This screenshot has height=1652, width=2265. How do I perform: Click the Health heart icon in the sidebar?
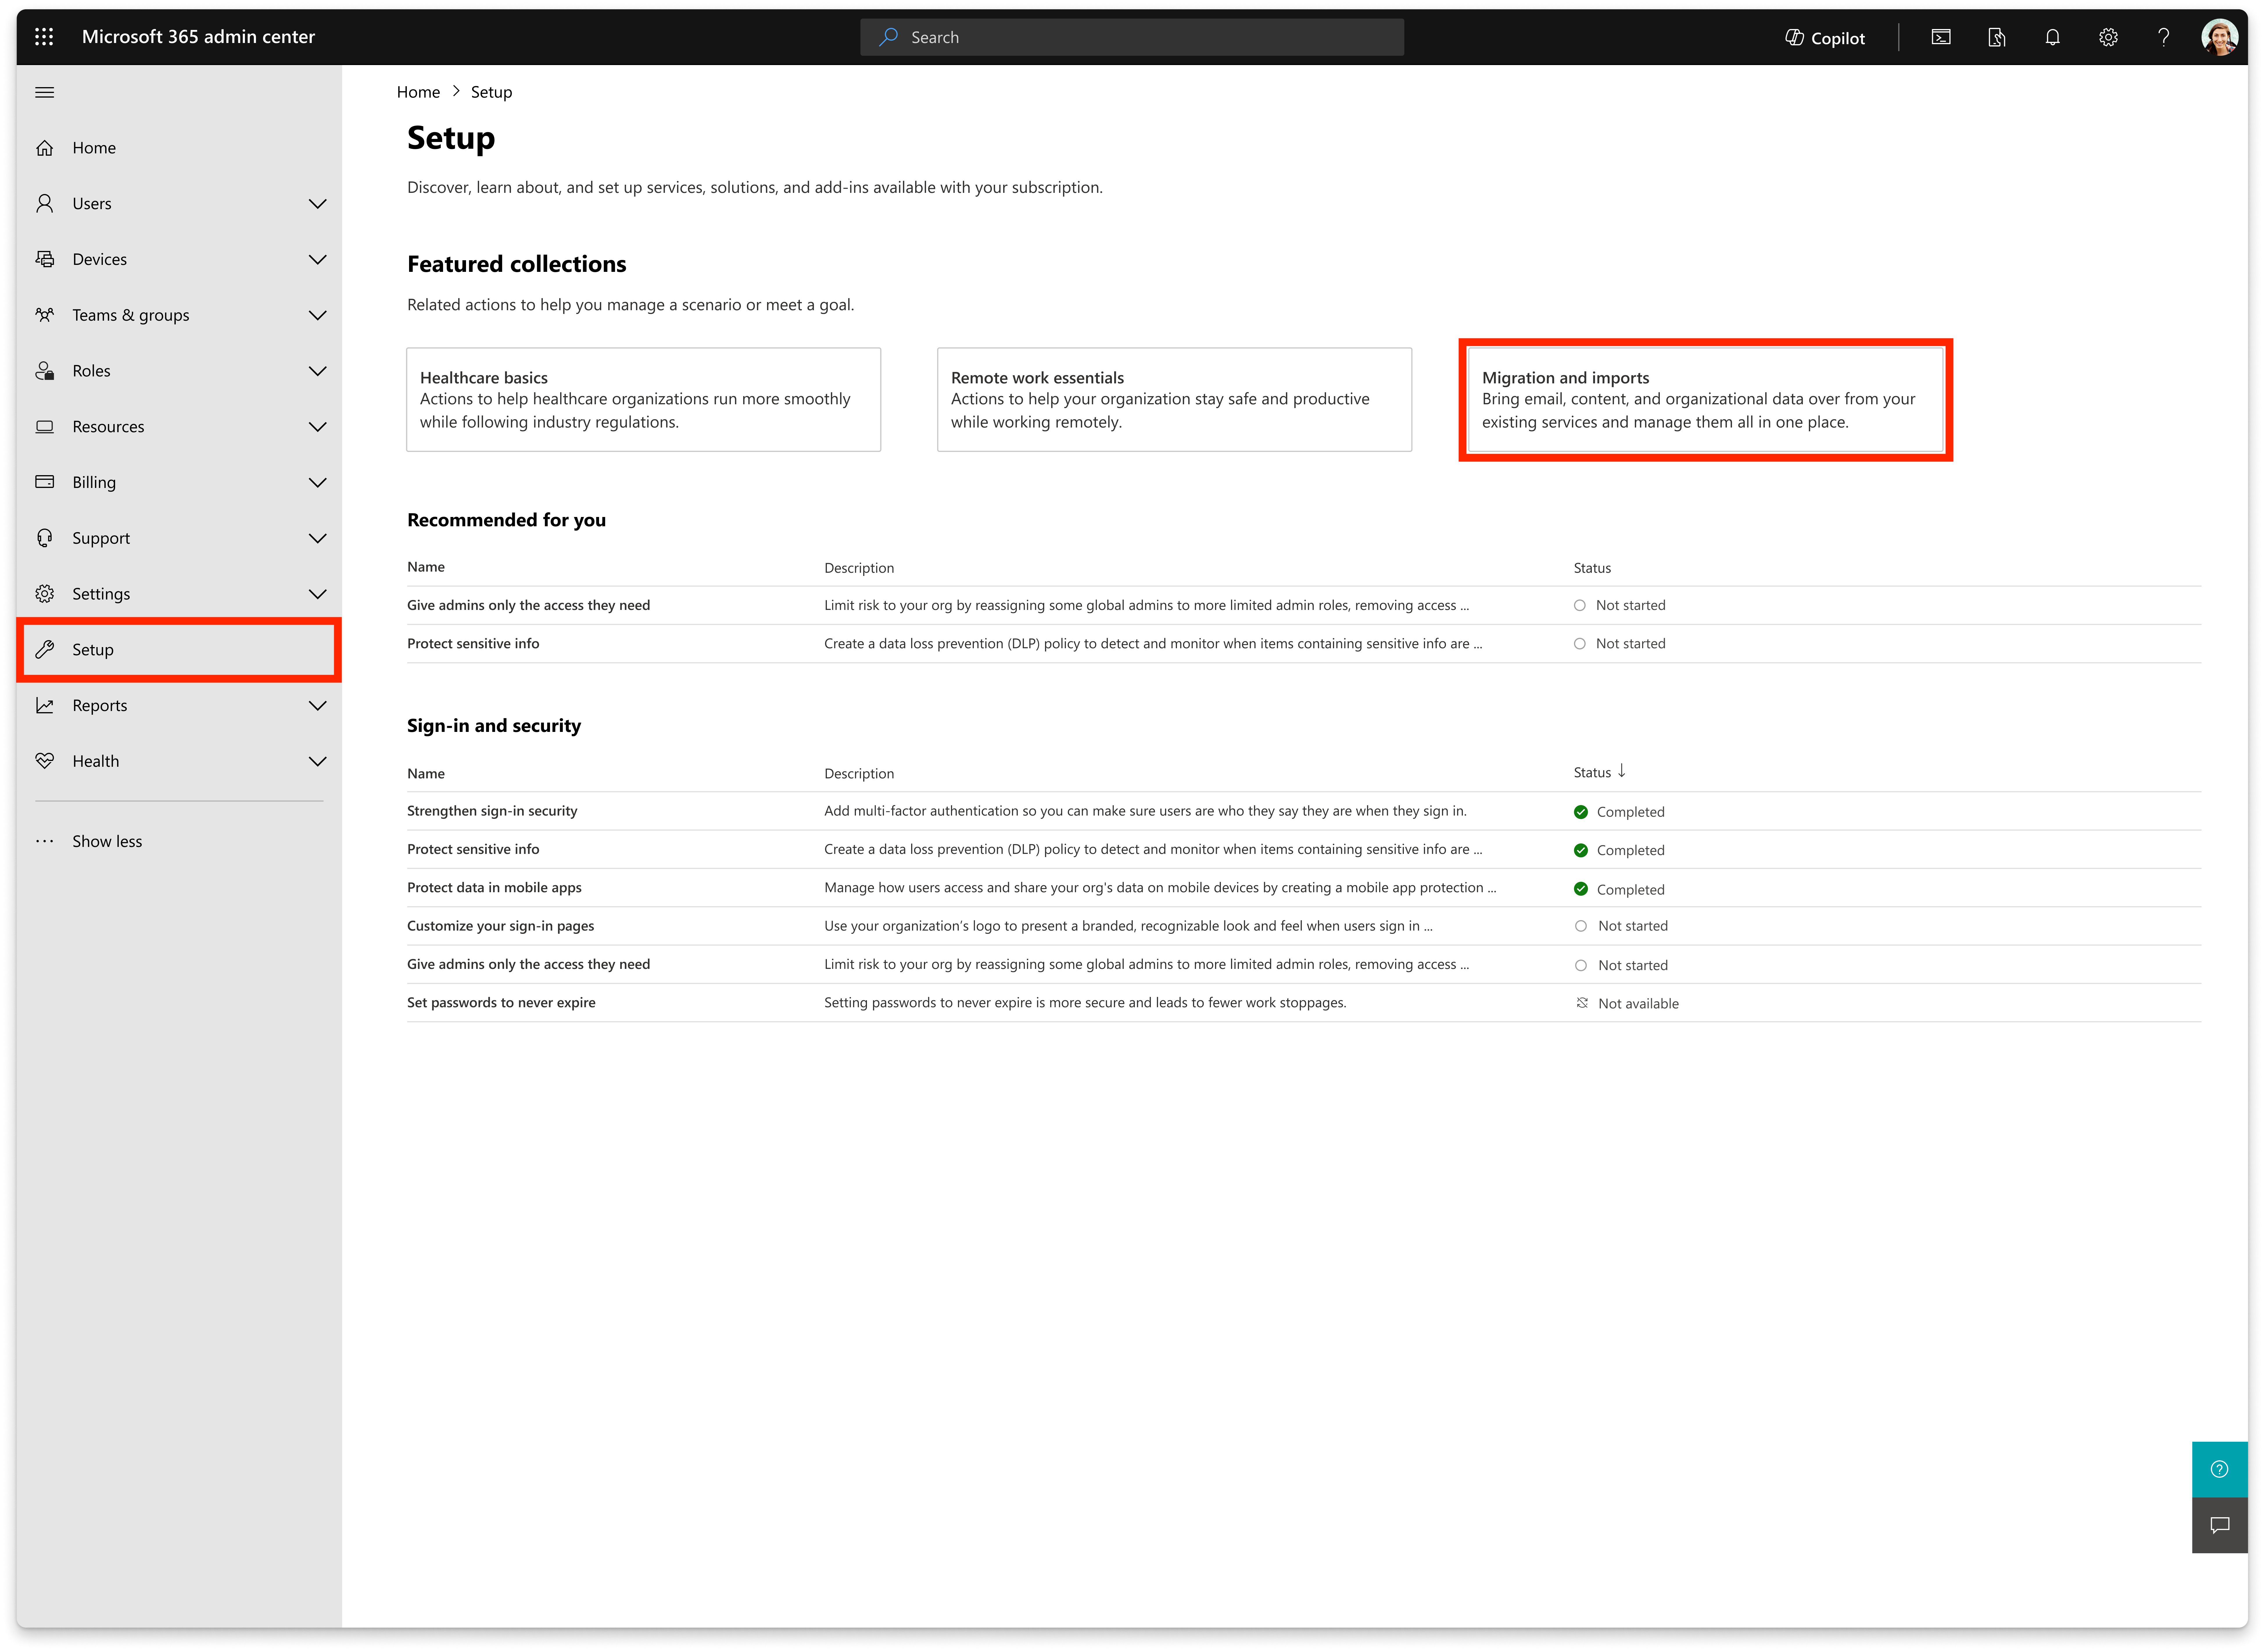(x=45, y=761)
